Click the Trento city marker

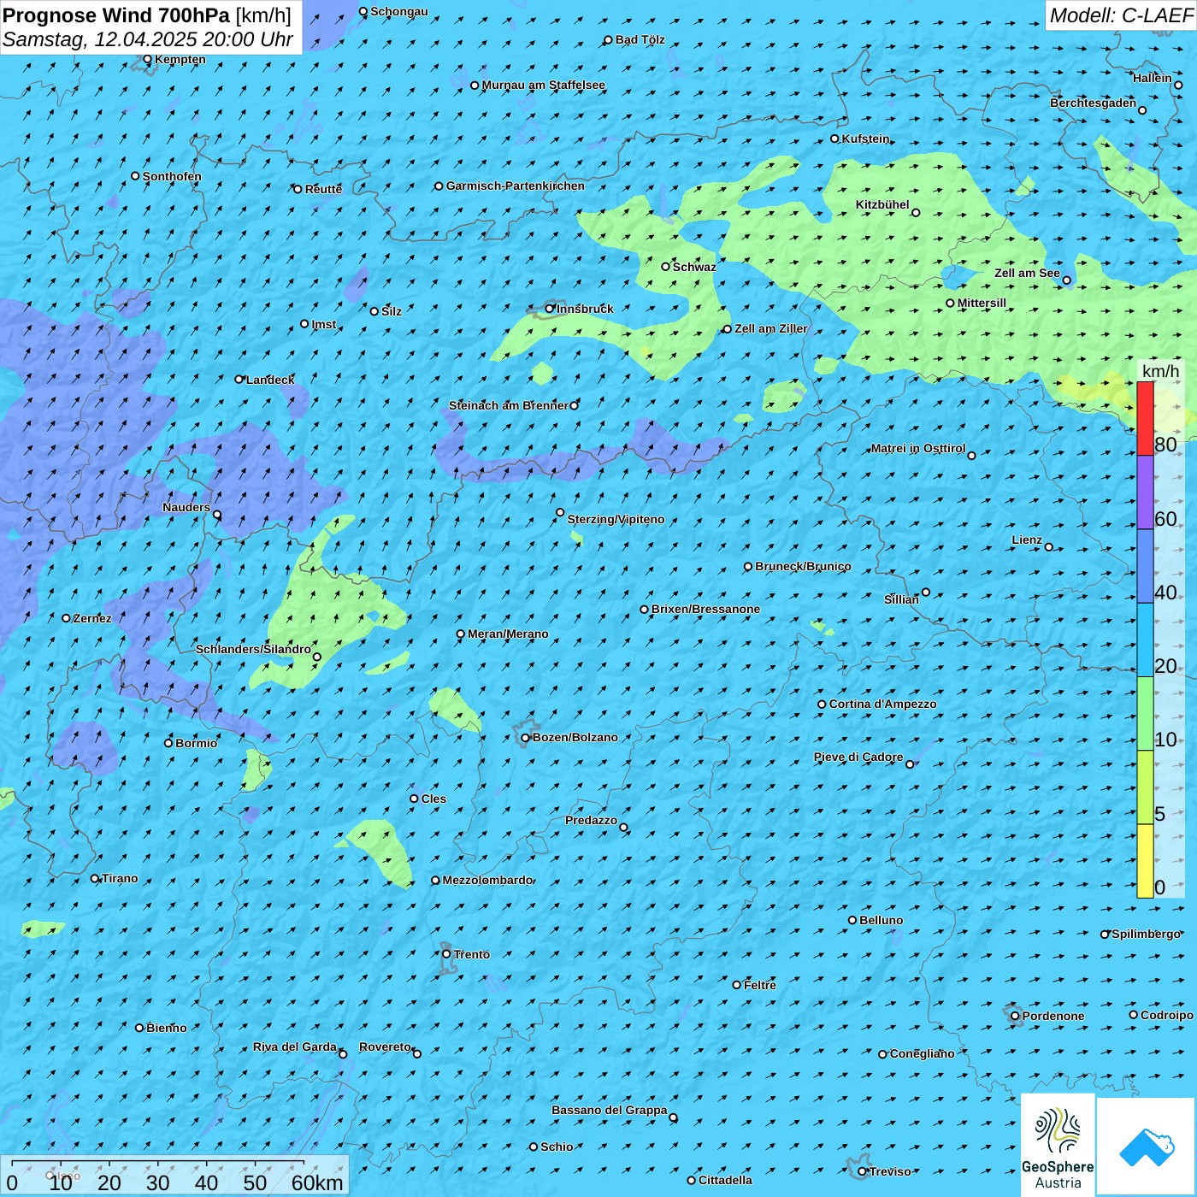pos(446,954)
